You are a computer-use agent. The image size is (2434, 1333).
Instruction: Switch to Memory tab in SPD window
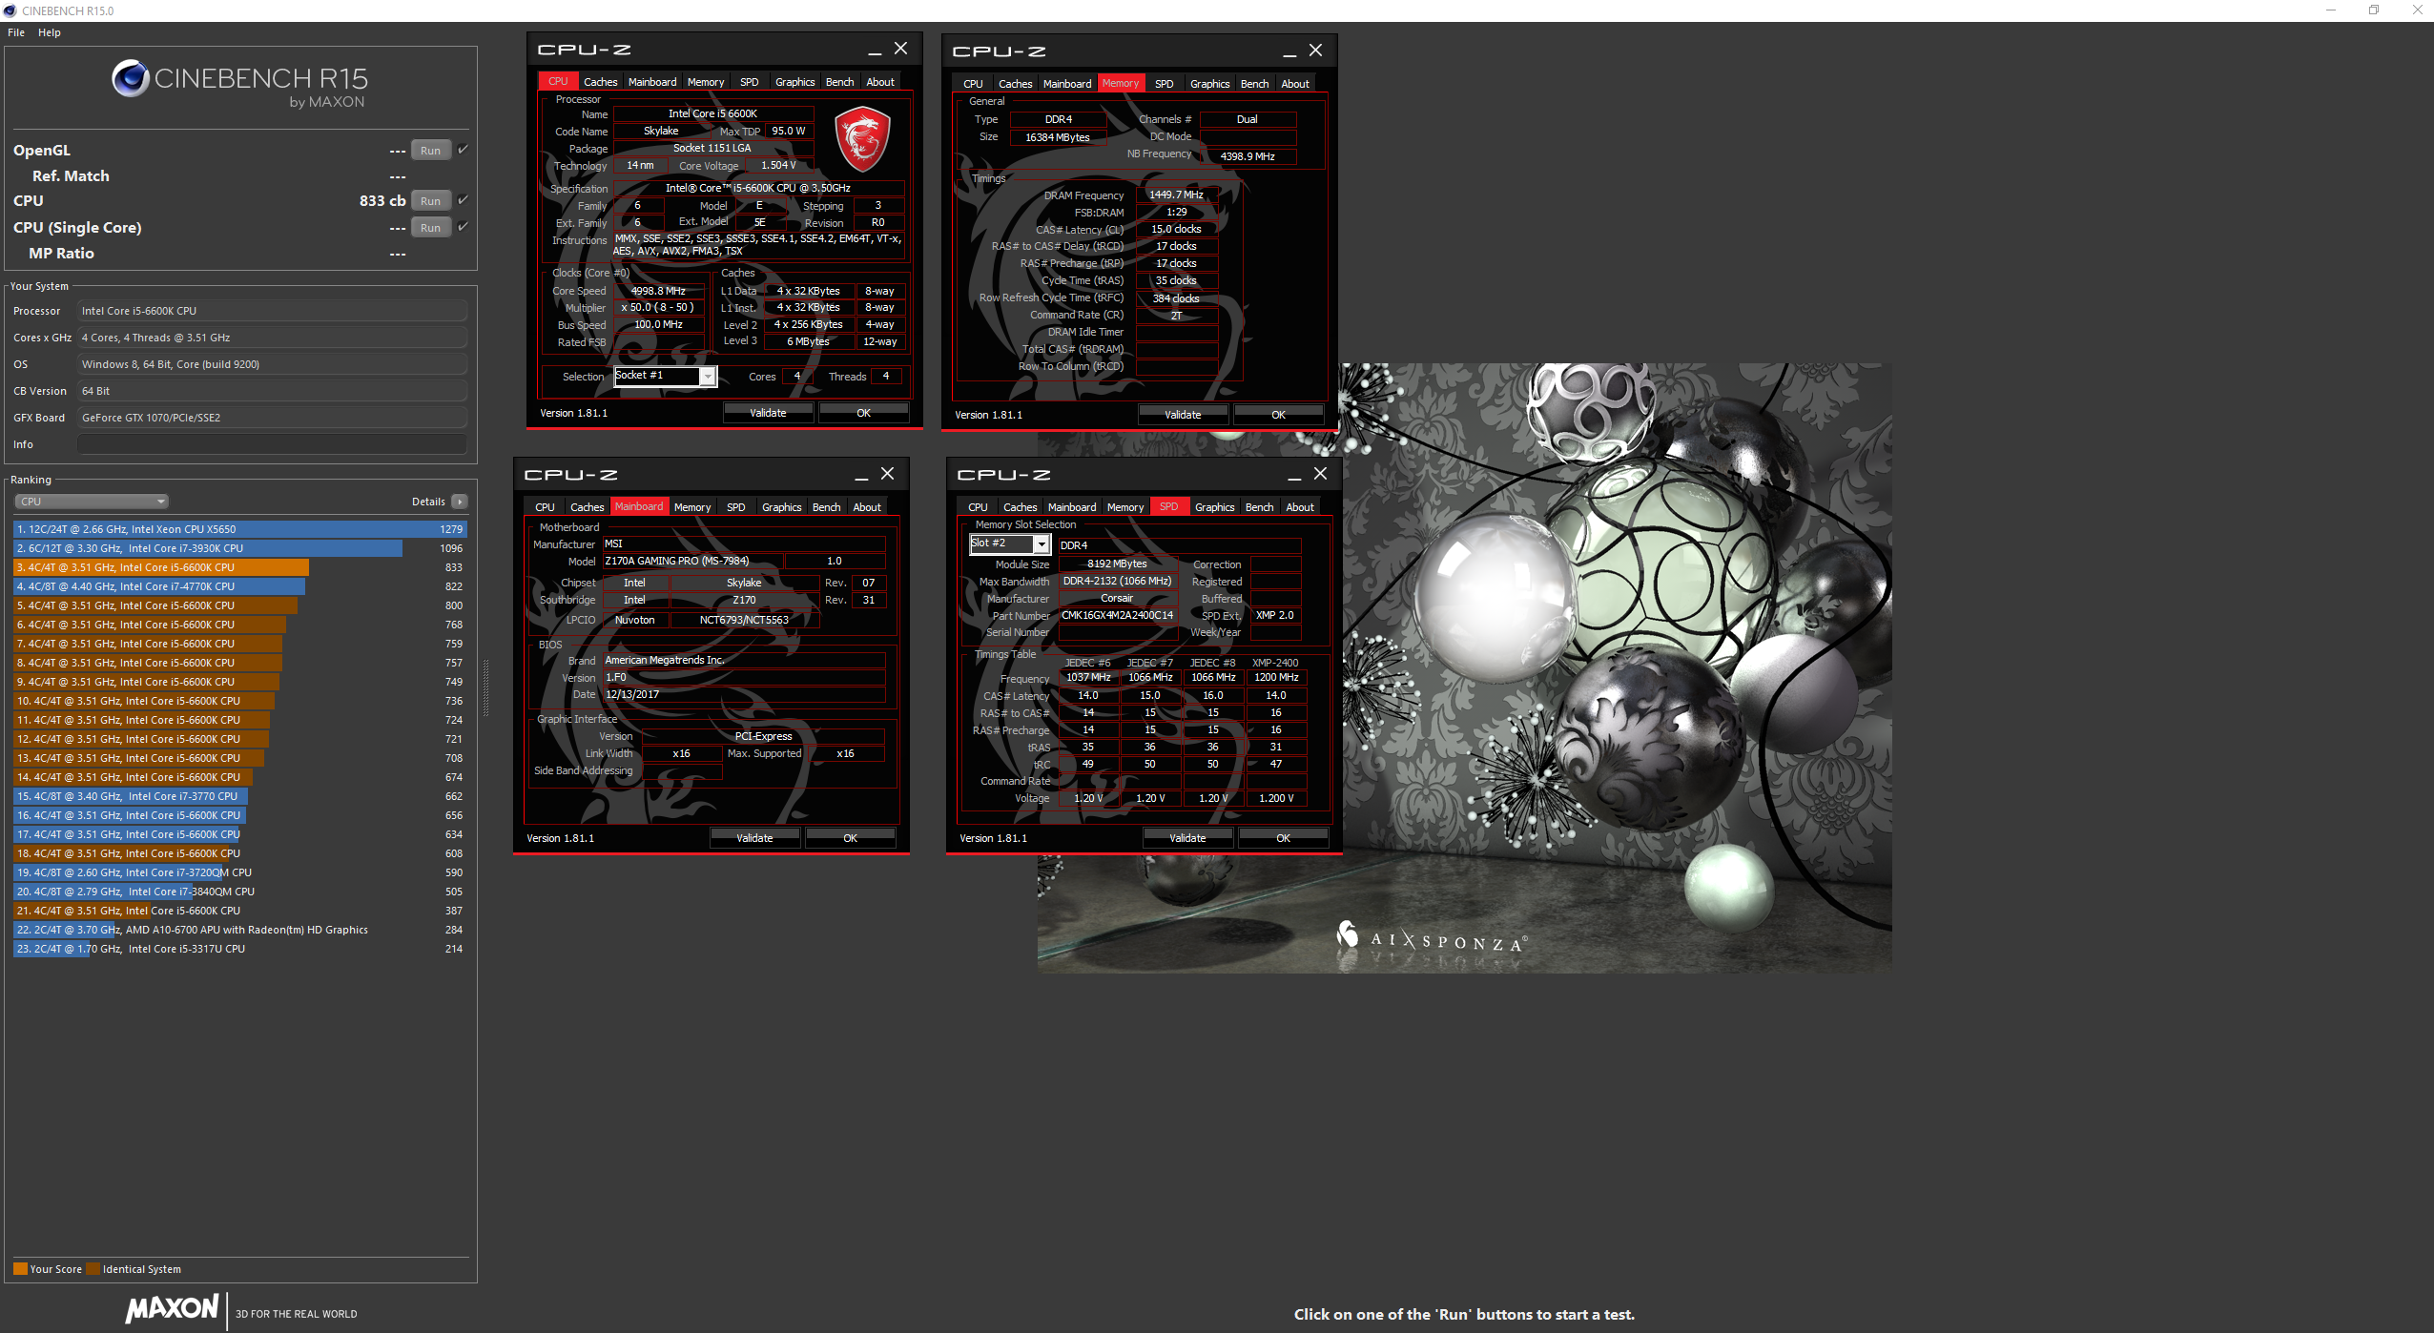tap(1125, 507)
